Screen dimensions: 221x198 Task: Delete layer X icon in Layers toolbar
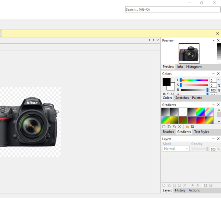[x=185, y=185]
